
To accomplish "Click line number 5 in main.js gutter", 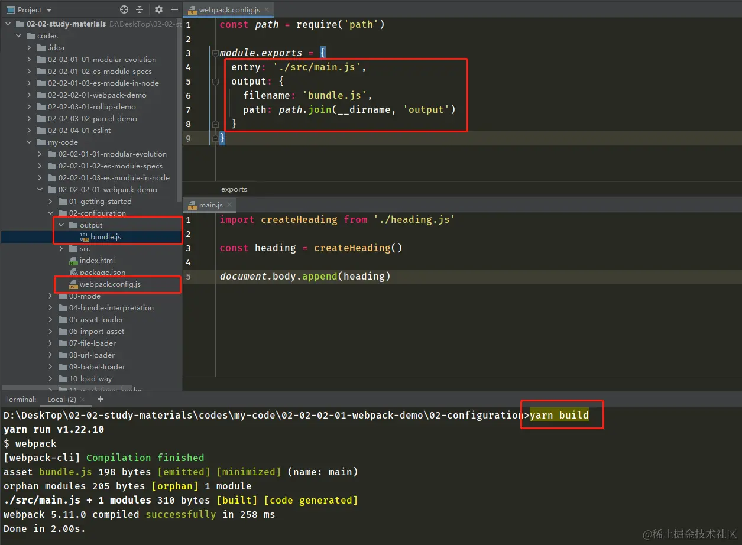I will point(188,277).
